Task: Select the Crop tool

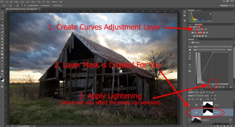Action: [x=2, y=25]
